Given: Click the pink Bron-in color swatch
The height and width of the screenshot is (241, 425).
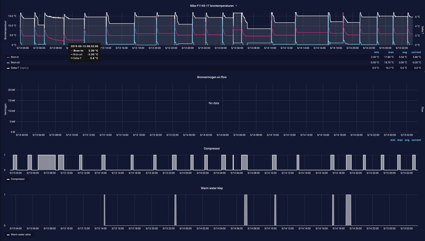Looking at the screenshot, I should coord(8,57).
